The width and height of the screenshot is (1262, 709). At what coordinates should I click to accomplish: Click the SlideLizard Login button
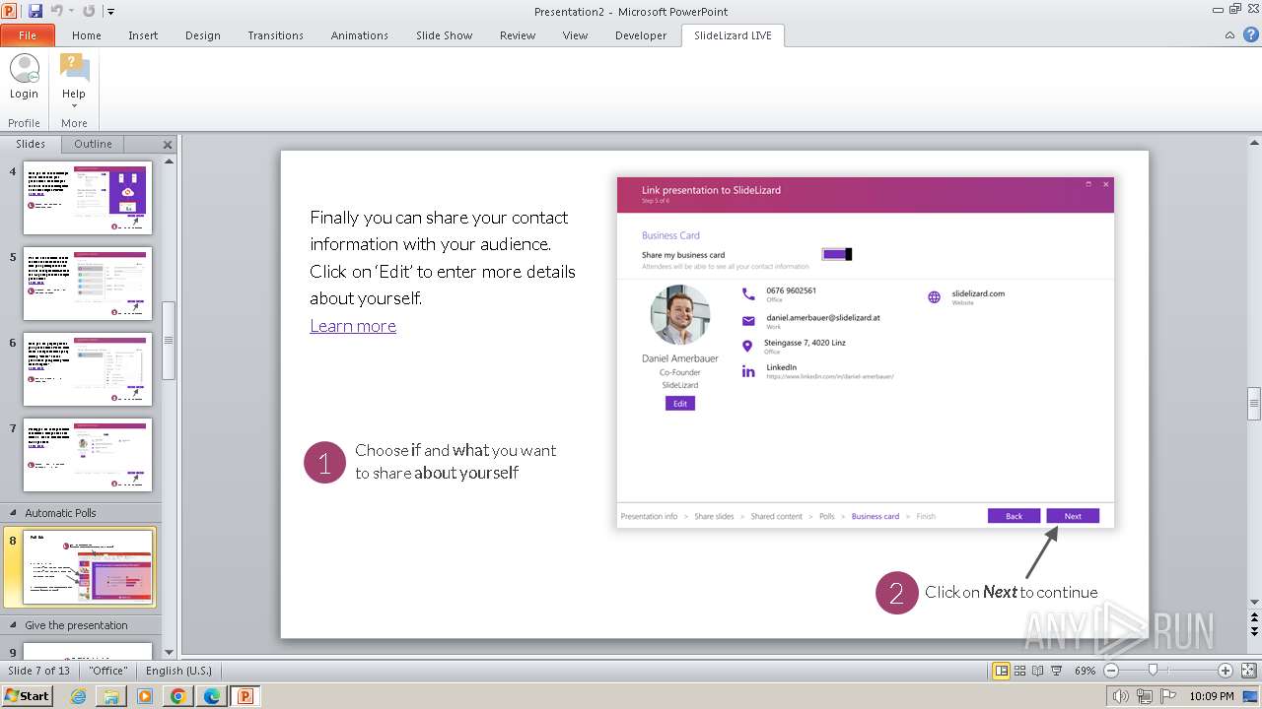click(x=24, y=78)
